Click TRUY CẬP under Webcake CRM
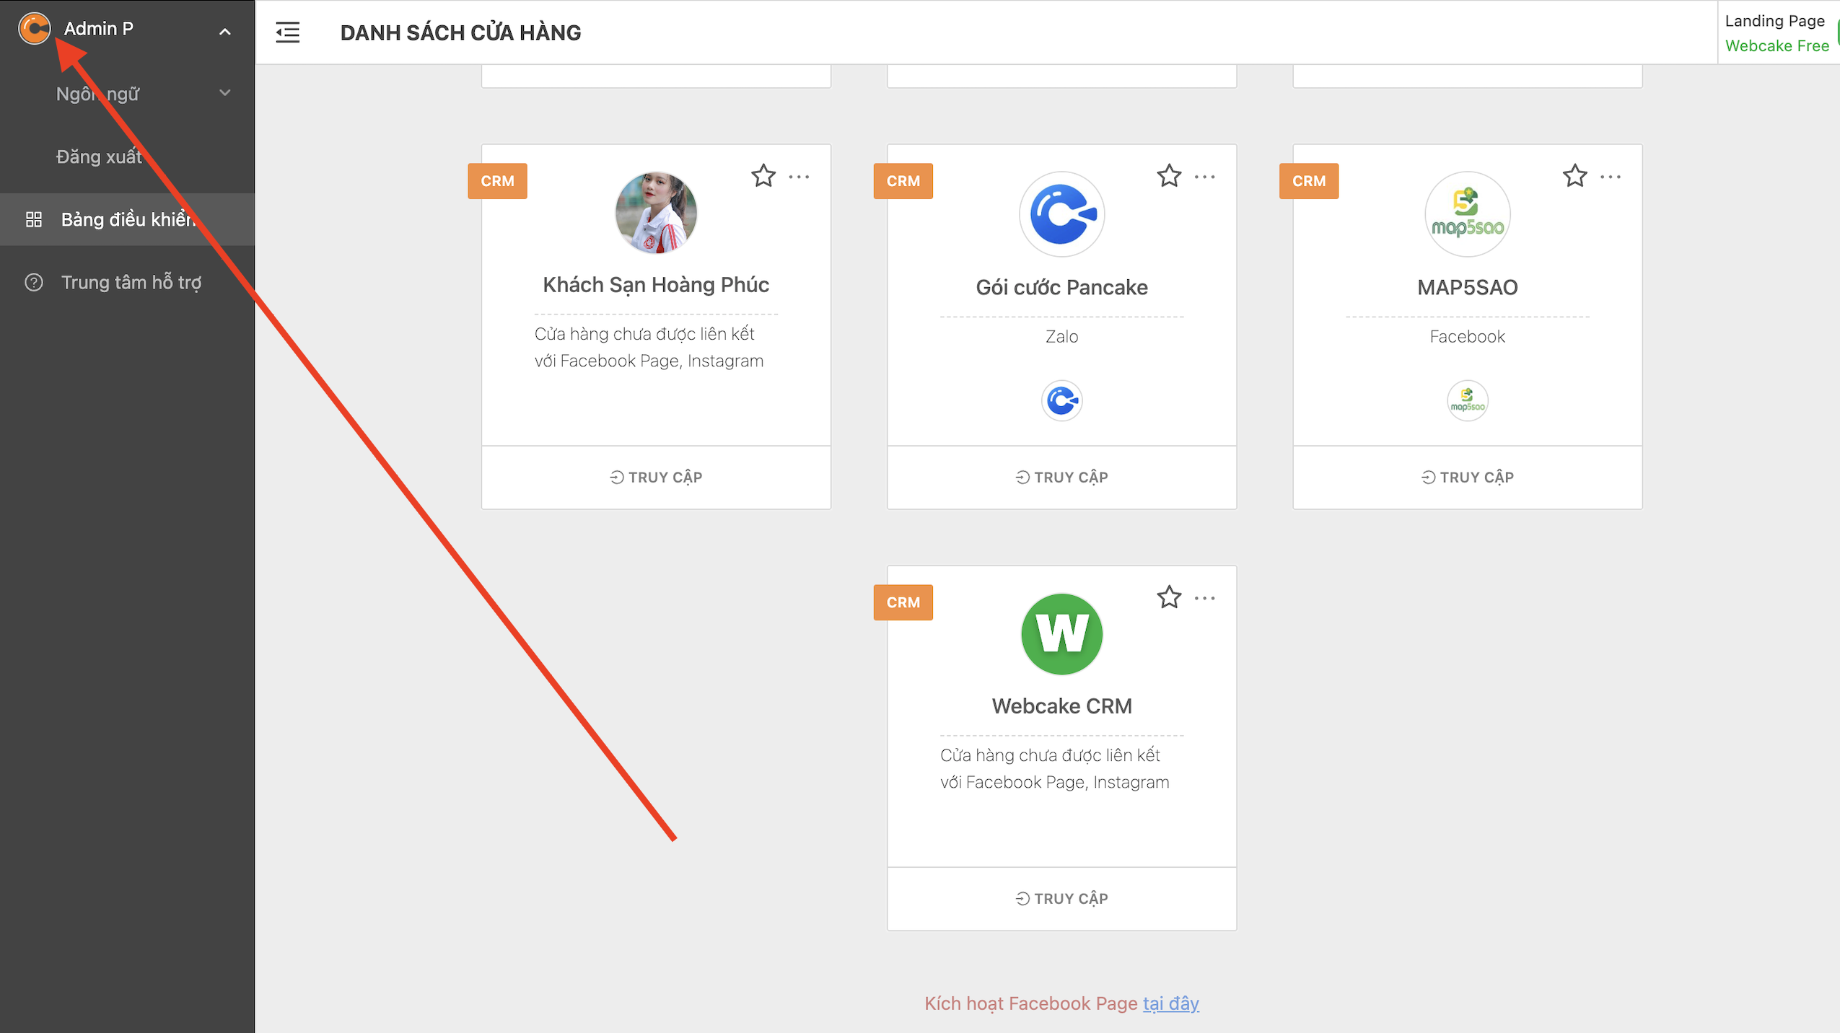The height and width of the screenshot is (1033, 1840). click(1061, 898)
